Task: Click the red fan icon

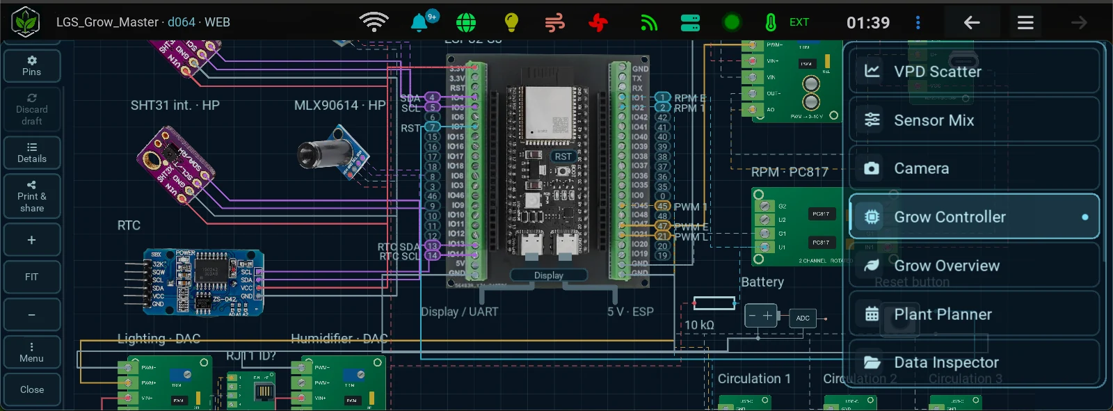Action: point(598,23)
